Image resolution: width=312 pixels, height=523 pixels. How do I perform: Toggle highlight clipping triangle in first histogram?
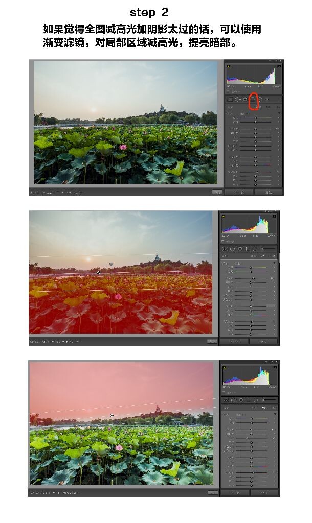coord(279,66)
